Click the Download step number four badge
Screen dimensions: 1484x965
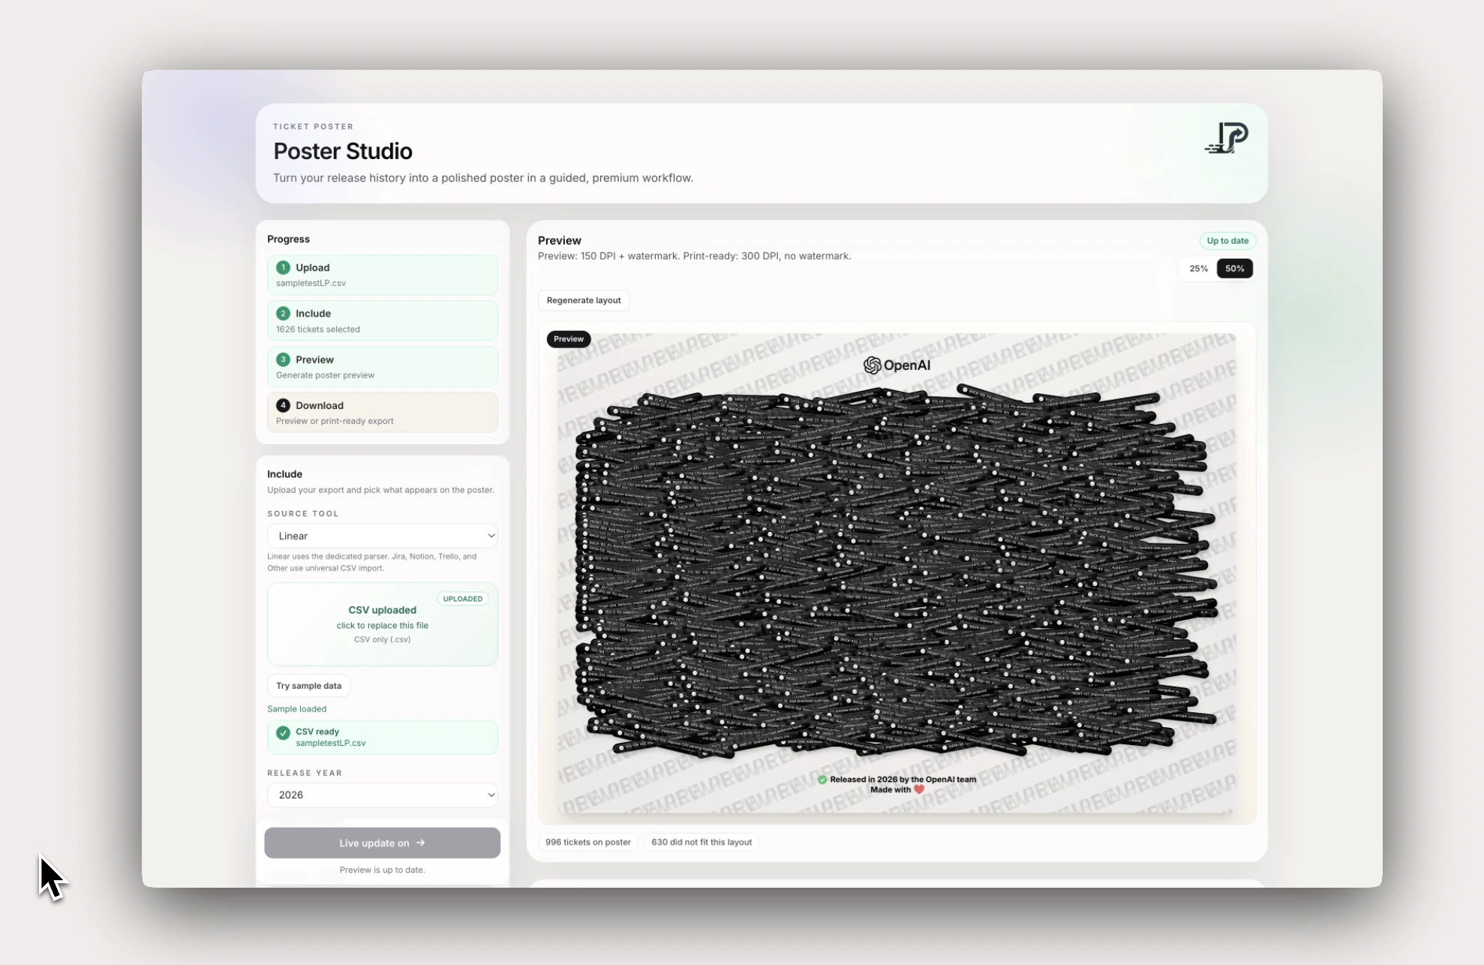tap(283, 405)
